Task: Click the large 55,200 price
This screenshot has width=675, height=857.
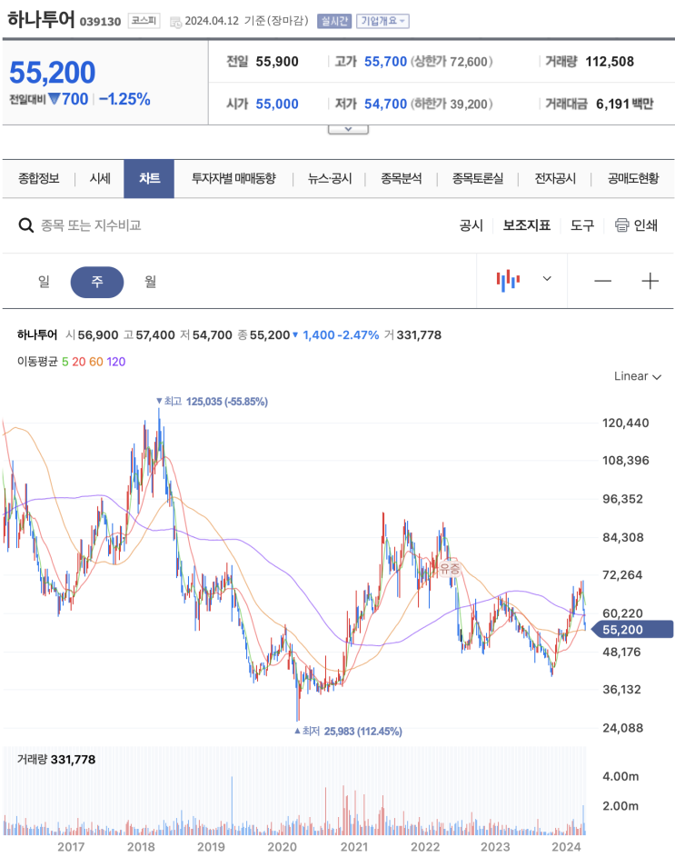Action: pos(53,72)
